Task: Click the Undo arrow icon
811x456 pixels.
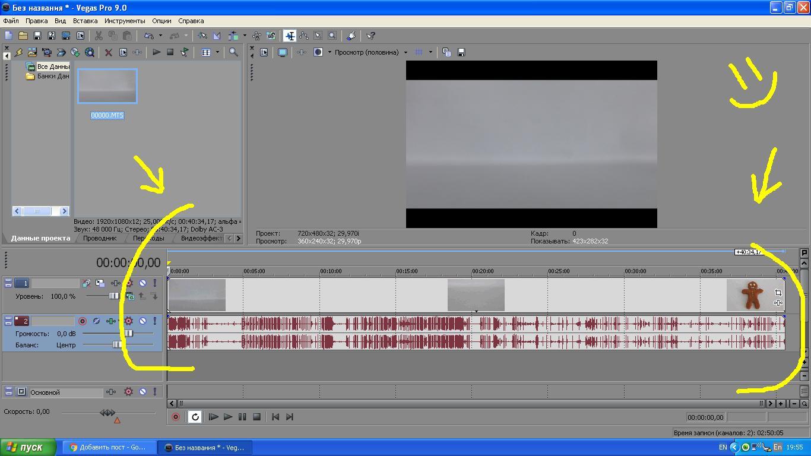Action: point(150,36)
